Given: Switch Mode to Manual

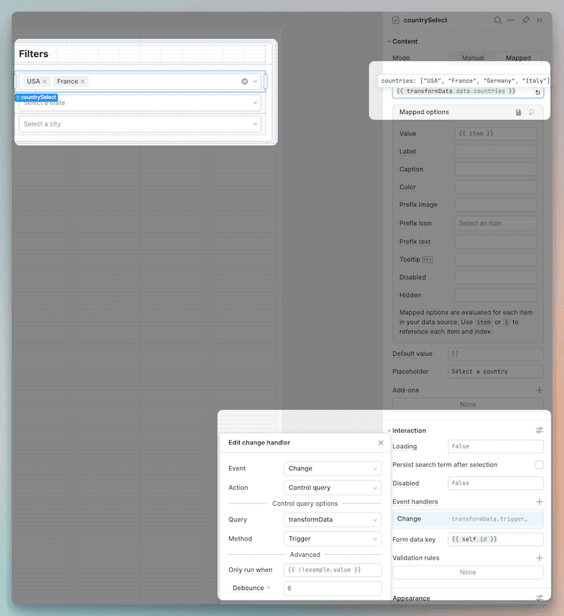Looking at the screenshot, I should click(x=473, y=58).
